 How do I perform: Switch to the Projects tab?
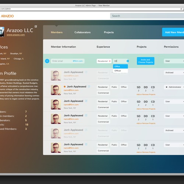click(109, 32)
